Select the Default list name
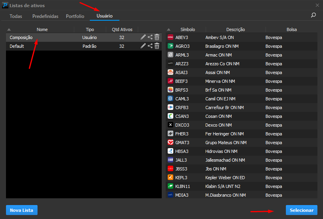The image size is (323, 219). click(17, 46)
